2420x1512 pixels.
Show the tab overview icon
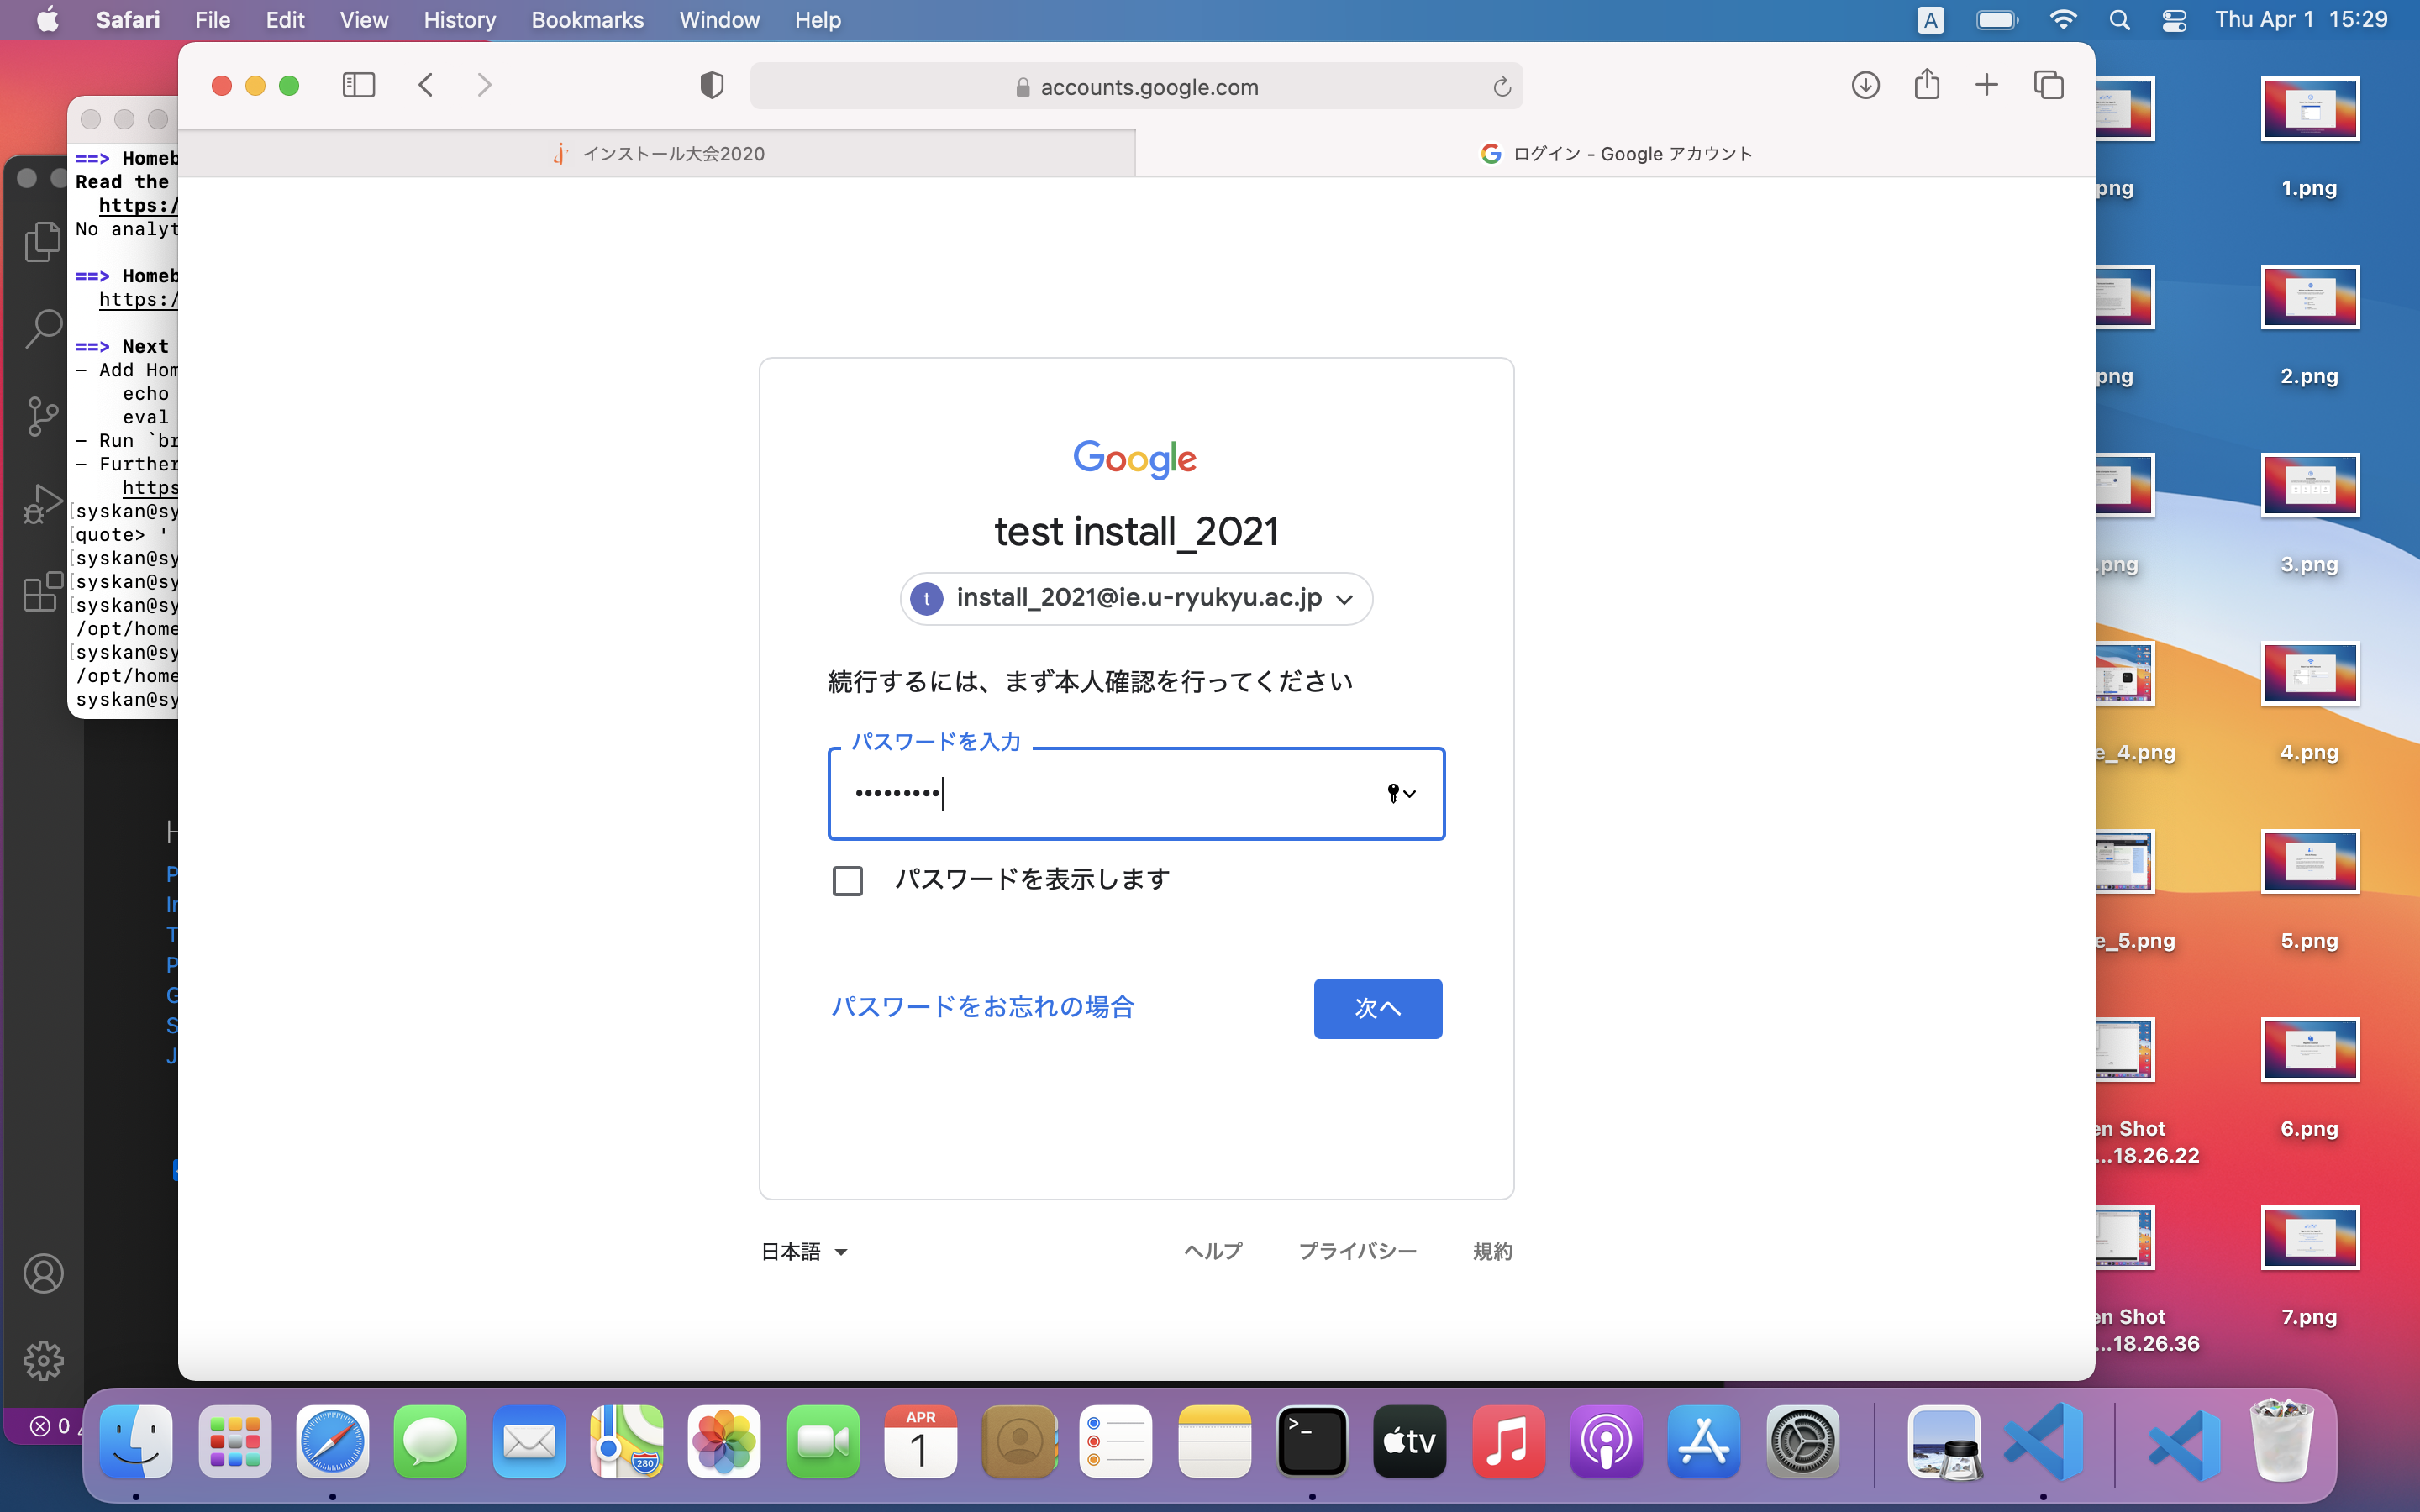(x=2048, y=85)
